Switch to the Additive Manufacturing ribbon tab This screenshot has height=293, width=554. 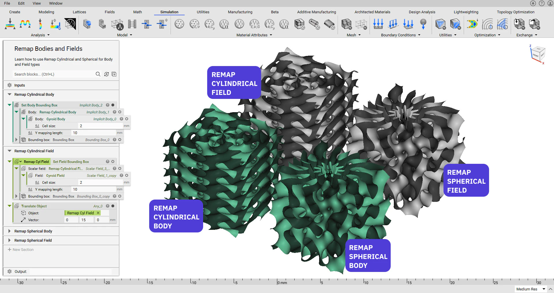[316, 12]
